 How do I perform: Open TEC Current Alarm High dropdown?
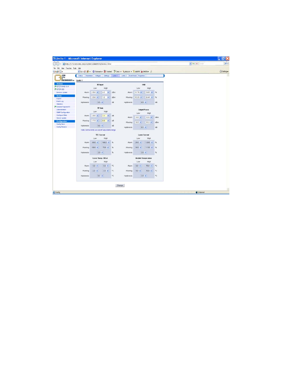pos(106,143)
